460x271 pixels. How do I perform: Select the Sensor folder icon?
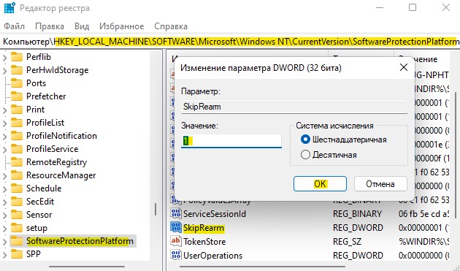coord(17,215)
